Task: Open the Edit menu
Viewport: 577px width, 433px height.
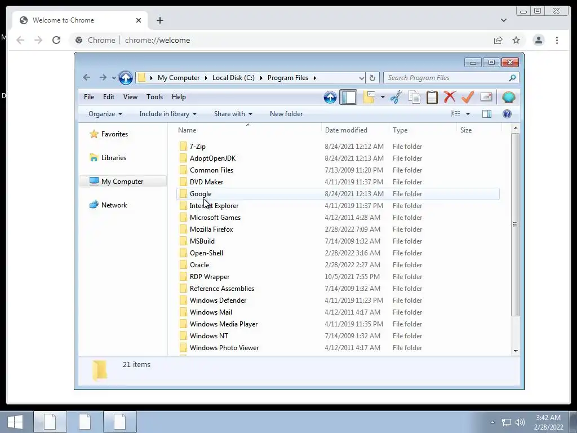Action: pyautogui.click(x=109, y=97)
